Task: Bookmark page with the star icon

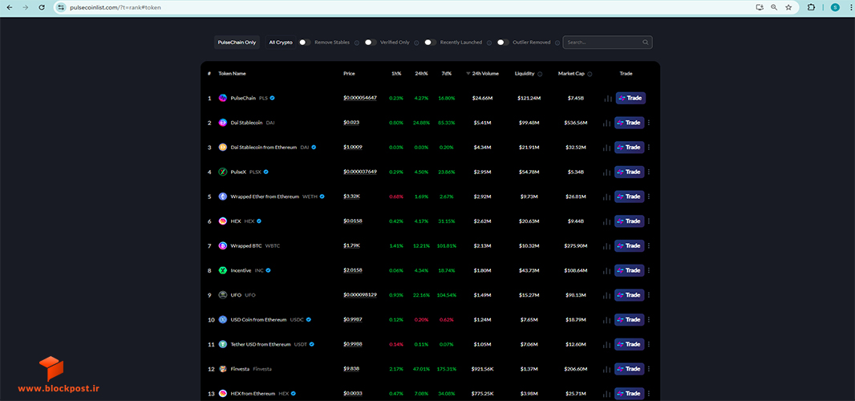Action: click(788, 8)
